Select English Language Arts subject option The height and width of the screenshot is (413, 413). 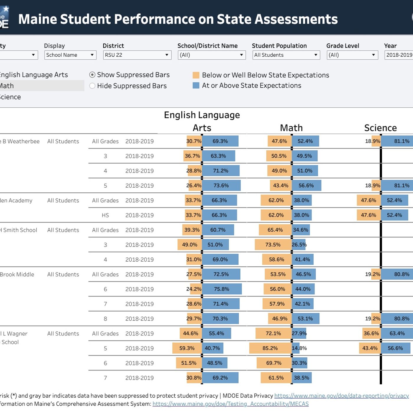pyautogui.click(x=34, y=75)
